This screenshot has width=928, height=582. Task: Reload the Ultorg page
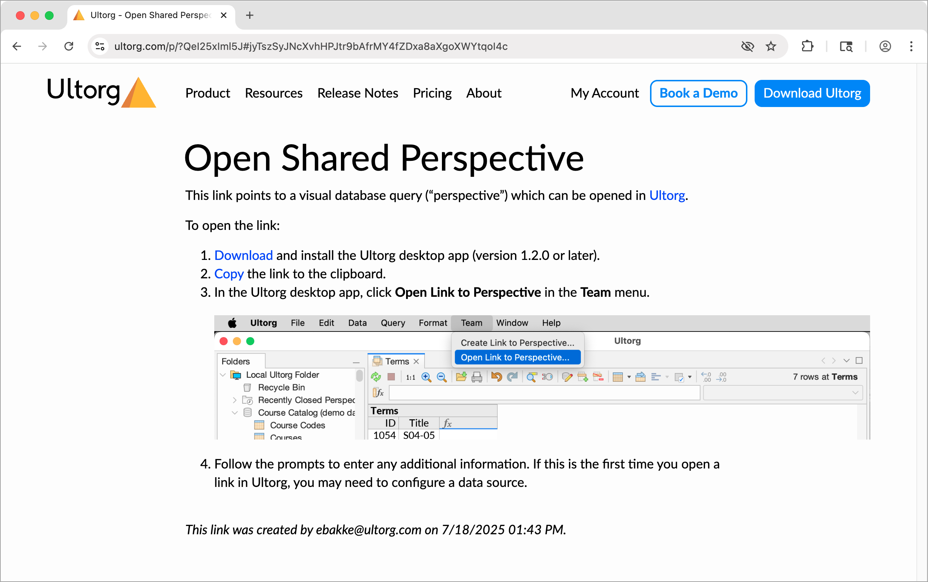(x=69, y=47)
